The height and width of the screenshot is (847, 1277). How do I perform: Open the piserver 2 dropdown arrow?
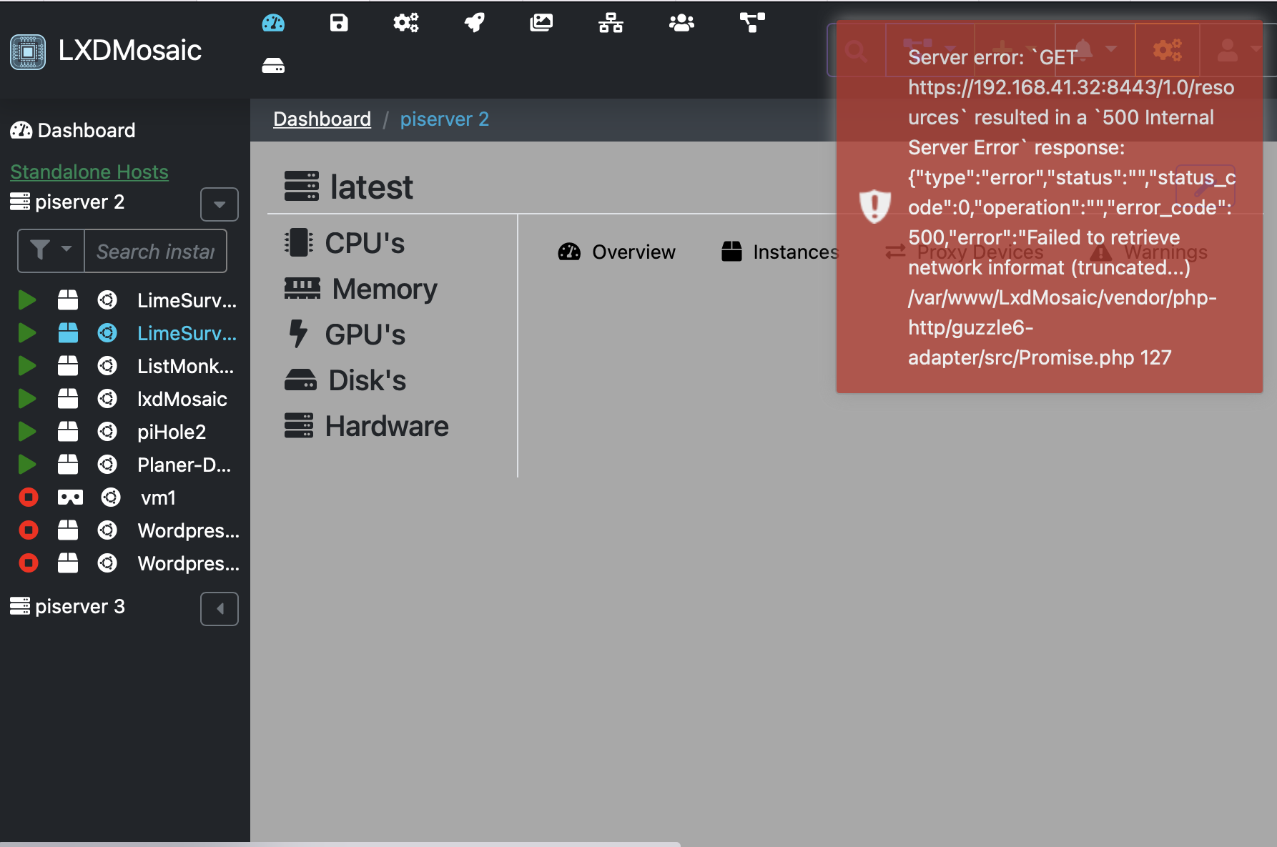click(219, 204)
